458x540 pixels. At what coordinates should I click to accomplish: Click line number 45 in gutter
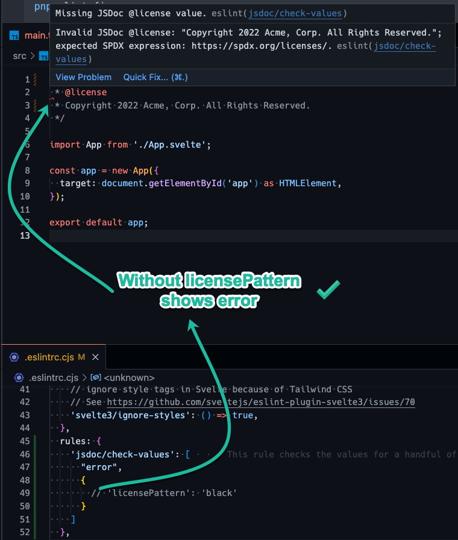(25, 441)
